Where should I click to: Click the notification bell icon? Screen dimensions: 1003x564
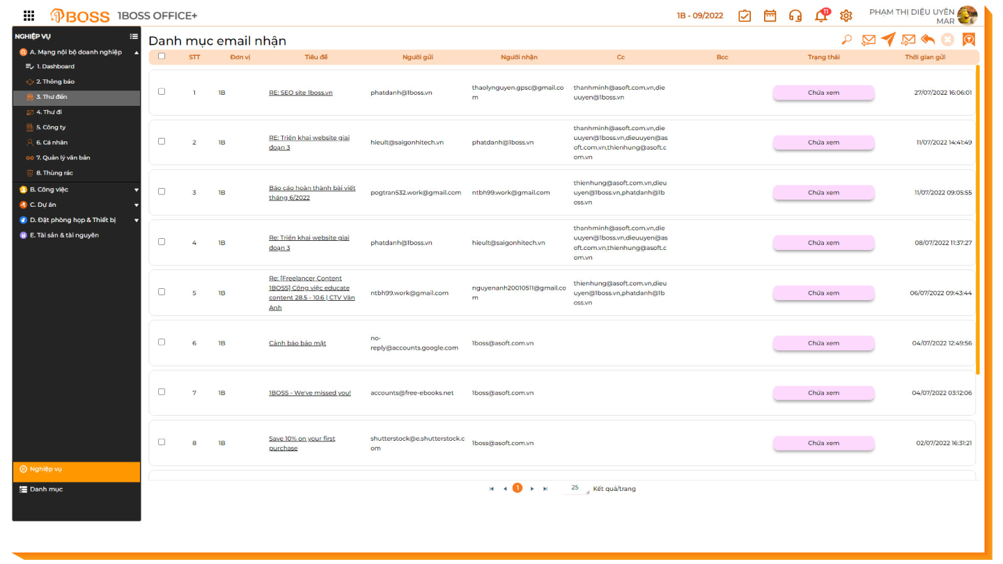coord(821,16)
